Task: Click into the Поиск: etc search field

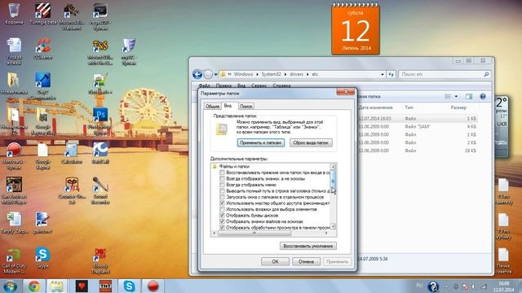Action: pyautogui.click(x=440, y=74)
